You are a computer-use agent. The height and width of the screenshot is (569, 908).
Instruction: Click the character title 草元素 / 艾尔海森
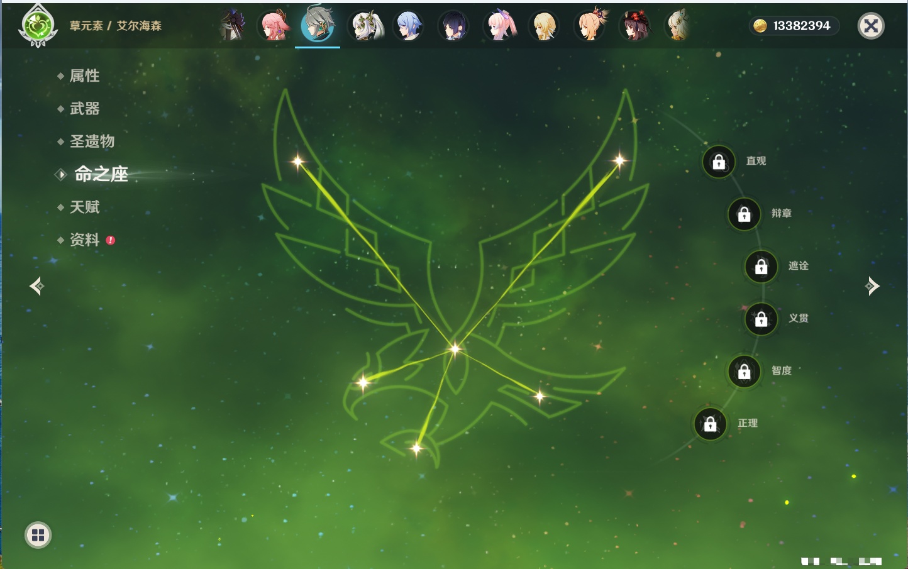click(x=116, y=26)
